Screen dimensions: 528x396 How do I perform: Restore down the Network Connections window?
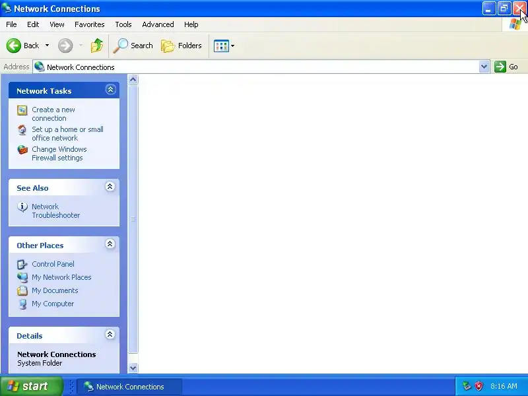[504, 9]
